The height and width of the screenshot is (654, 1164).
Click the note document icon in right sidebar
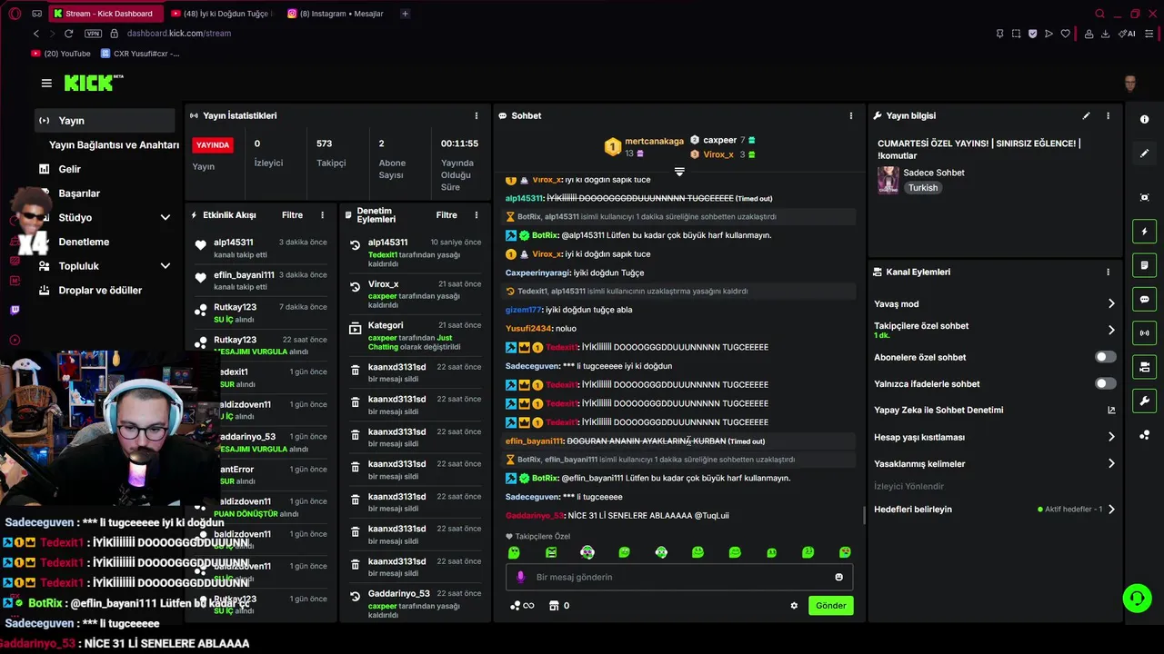(x=1144, y=265)
